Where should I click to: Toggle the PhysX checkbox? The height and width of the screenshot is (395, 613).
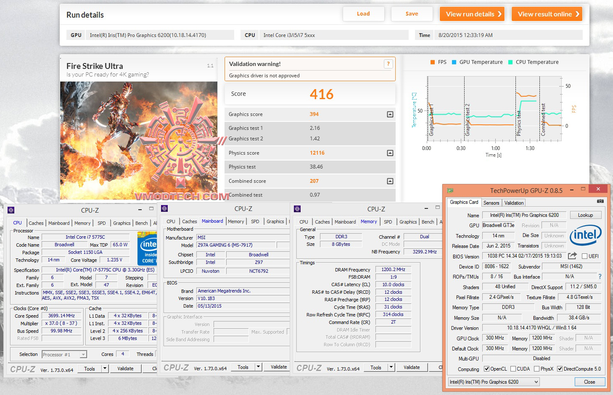coord(537,369)
